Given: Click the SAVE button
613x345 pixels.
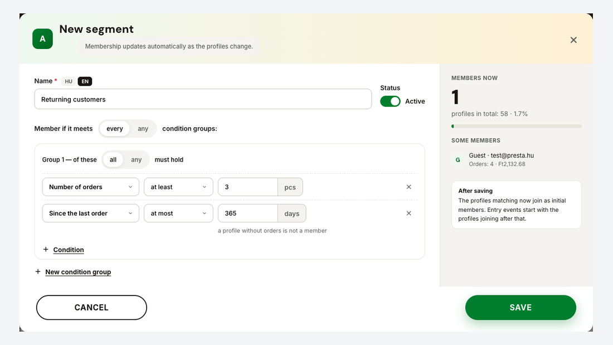Looking at the screenshot, I should [520, 308].
